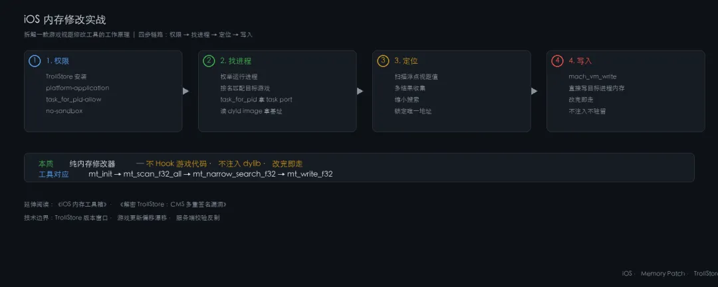Click the orange circled number 3 icon

pyautogui.click(x=383, y=61)
